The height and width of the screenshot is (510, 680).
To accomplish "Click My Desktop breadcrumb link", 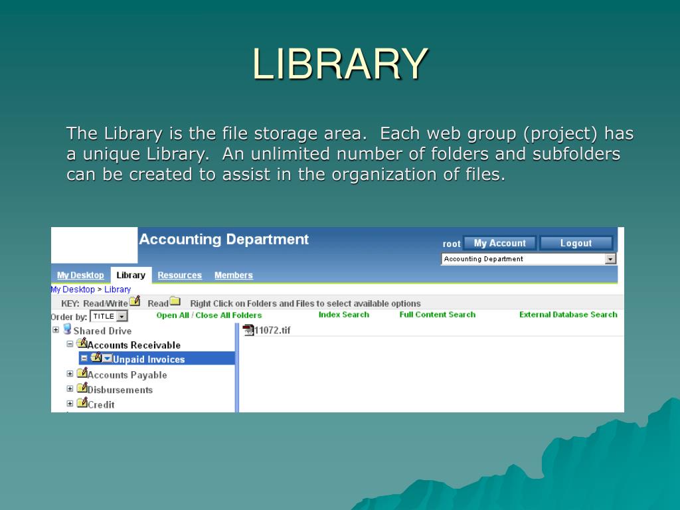I will 73,290.
